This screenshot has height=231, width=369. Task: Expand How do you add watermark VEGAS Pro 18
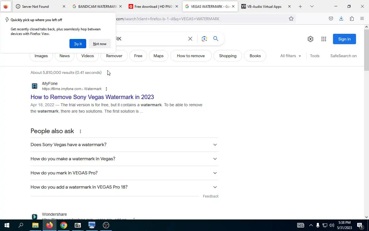point(124,187)
